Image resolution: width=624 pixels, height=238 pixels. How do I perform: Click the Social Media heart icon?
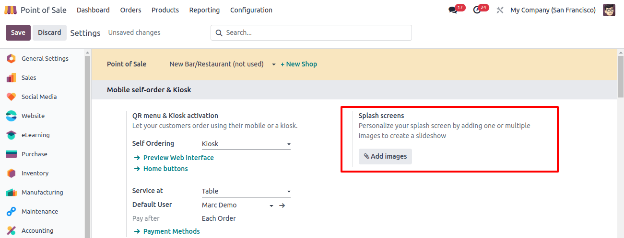[x=11, y=97]
